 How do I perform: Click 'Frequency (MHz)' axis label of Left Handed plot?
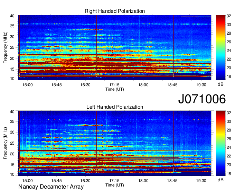[x=5, y=143]
